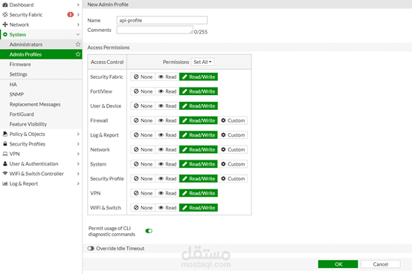Open Custom permissions for Firewall
The width and height of the screenshot is (412, 274).
(233, 120)
